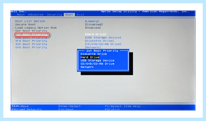Choose CD/DVD/CD-RW Drive in the popup
This screenshot has height=121, width=206.
pos(97,64)
